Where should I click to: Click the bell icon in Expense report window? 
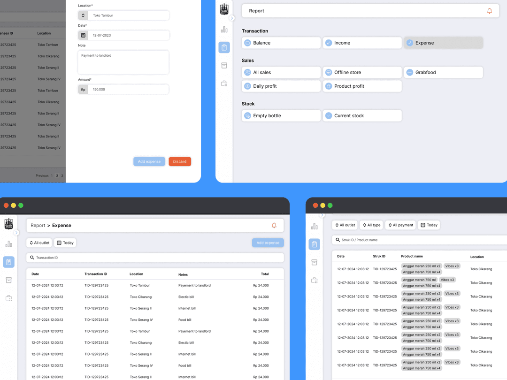pos(274,226)
